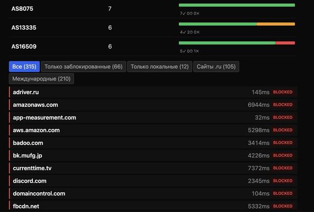Click the AS8075 green progress bar

[x=237, y=5]
